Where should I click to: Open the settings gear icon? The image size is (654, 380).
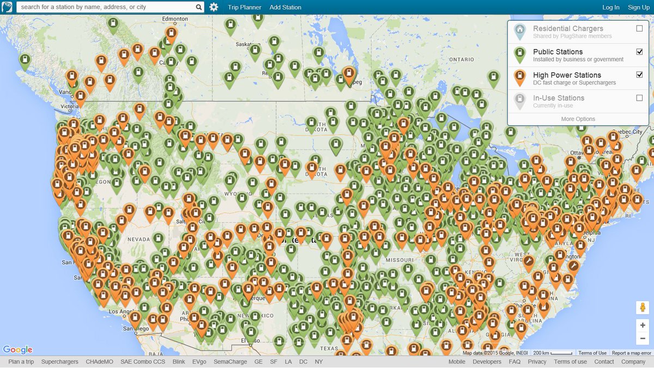click(214, 7)
